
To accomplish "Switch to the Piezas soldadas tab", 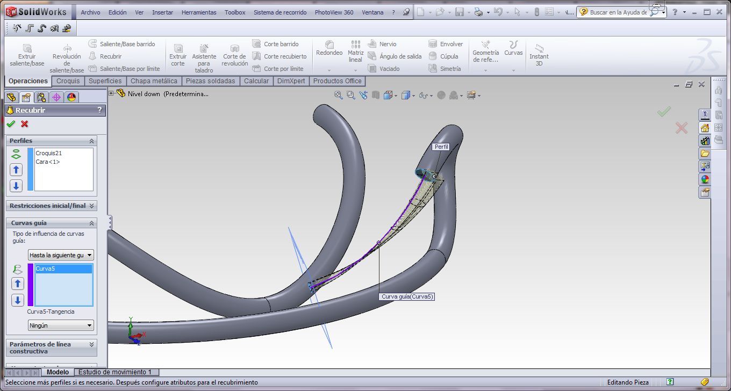I will [x=210, y=81].
